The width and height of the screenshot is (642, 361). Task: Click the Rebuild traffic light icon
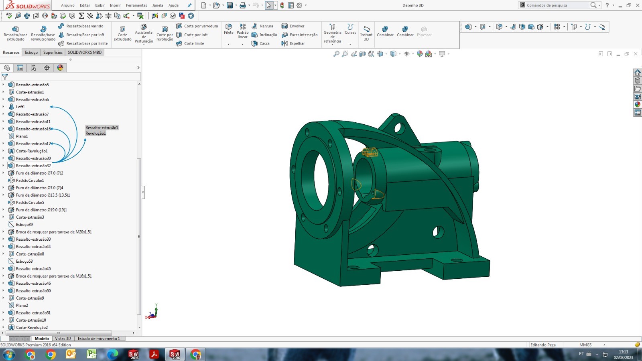[x=282, y=5]
